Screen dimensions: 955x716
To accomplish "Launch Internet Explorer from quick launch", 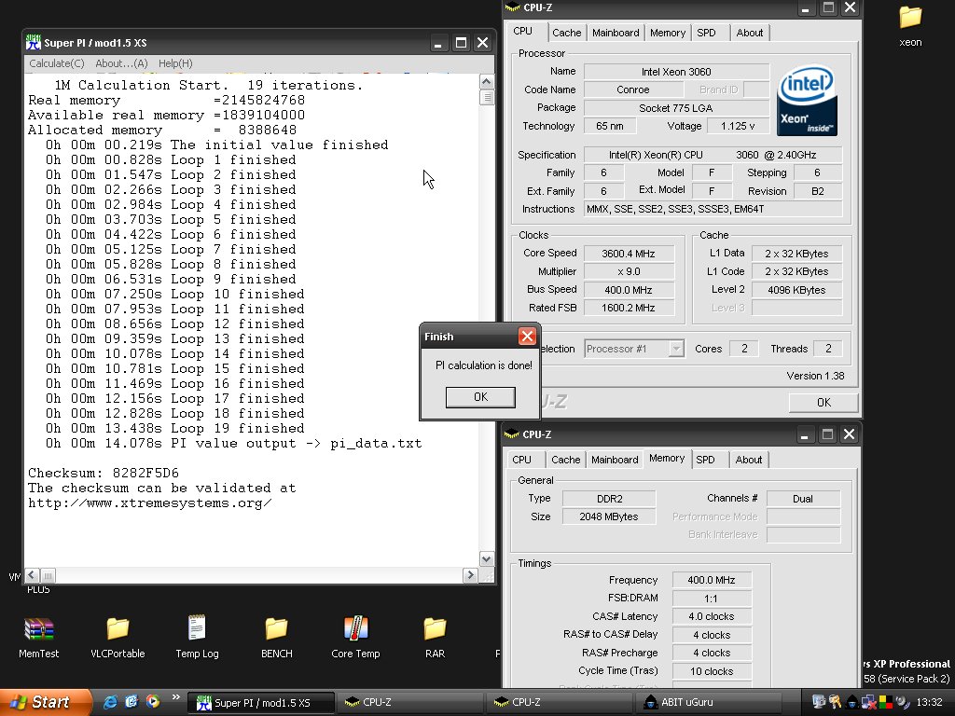I will [x=110, y=701].
